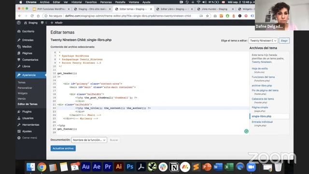
Task: Open Páginas admin section
Action: [27, 53]
